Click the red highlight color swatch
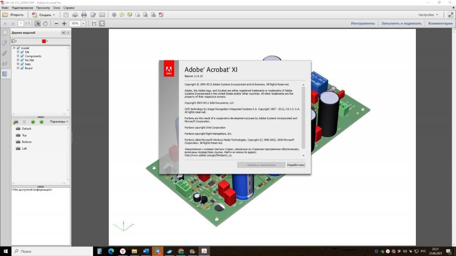The height and width of the screenshot is (256, 456). tap(44, 41)
